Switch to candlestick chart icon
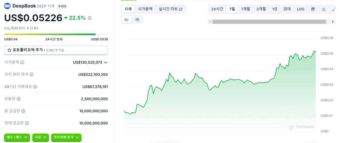Screen dimensions: 339x143 click(137, 19)
